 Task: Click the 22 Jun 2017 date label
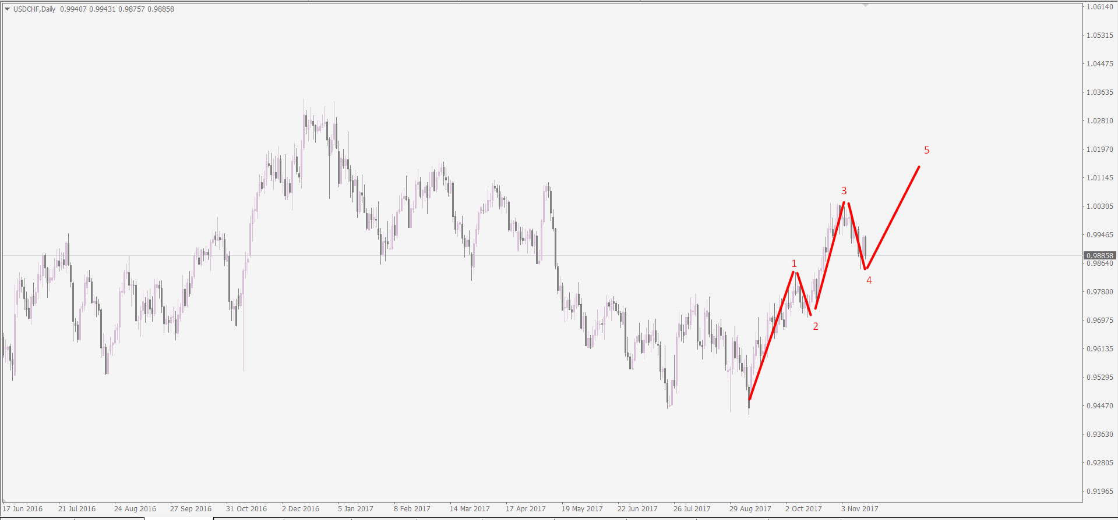(637, 509)
